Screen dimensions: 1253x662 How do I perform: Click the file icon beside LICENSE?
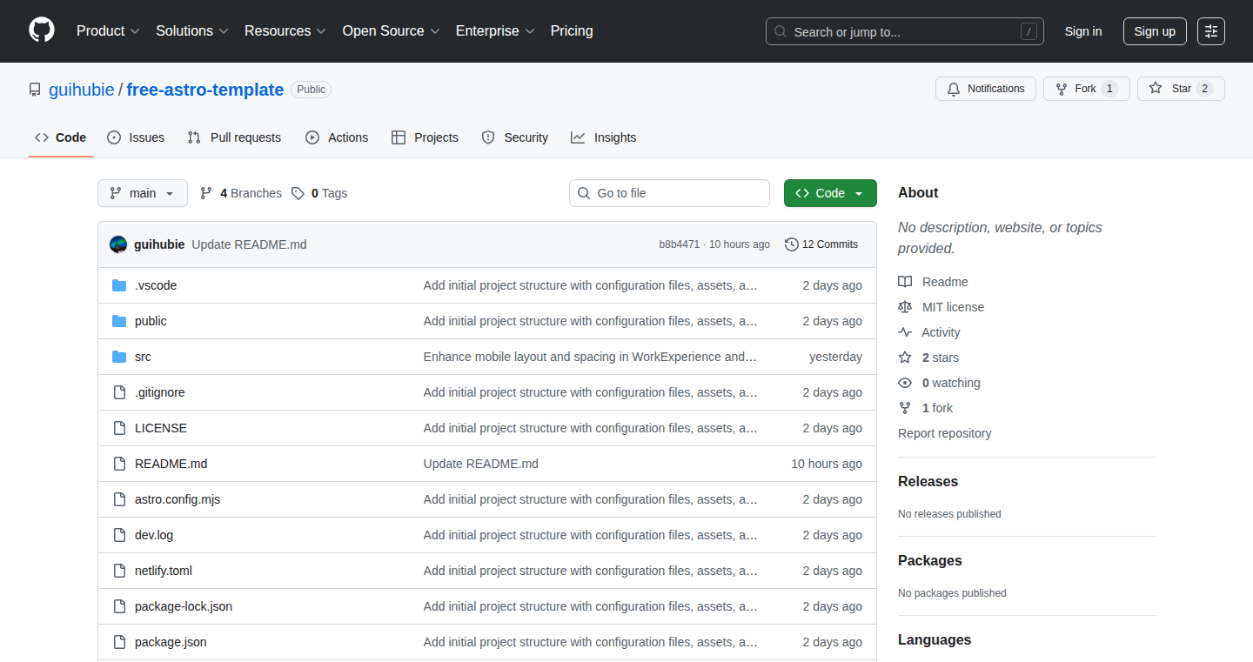click(119, 428)
